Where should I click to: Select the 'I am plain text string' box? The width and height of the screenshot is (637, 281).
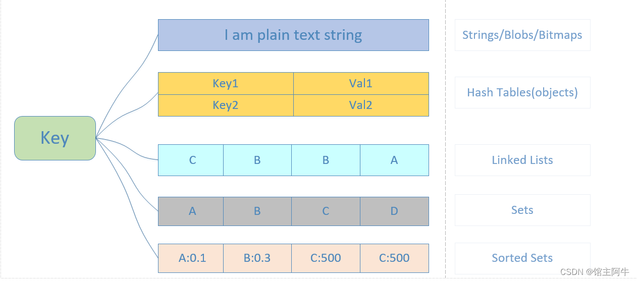click(293, 35)
